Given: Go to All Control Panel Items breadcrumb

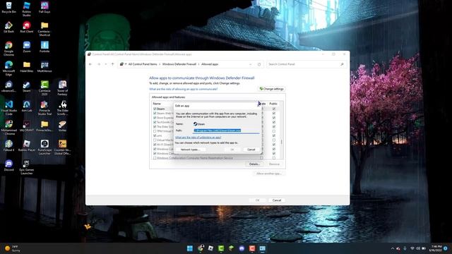Looking at the screenshot, I should 143,64.
